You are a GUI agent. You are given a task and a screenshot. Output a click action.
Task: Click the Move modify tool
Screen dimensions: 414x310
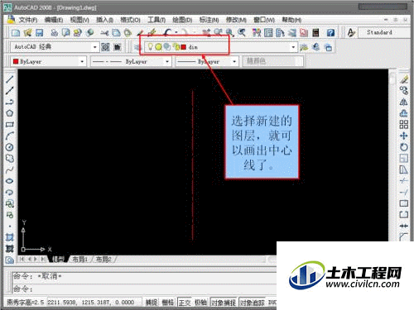404,136
